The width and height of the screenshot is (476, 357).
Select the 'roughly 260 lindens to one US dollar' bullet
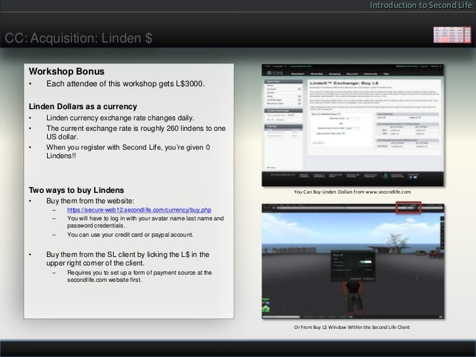coord(136,132)
